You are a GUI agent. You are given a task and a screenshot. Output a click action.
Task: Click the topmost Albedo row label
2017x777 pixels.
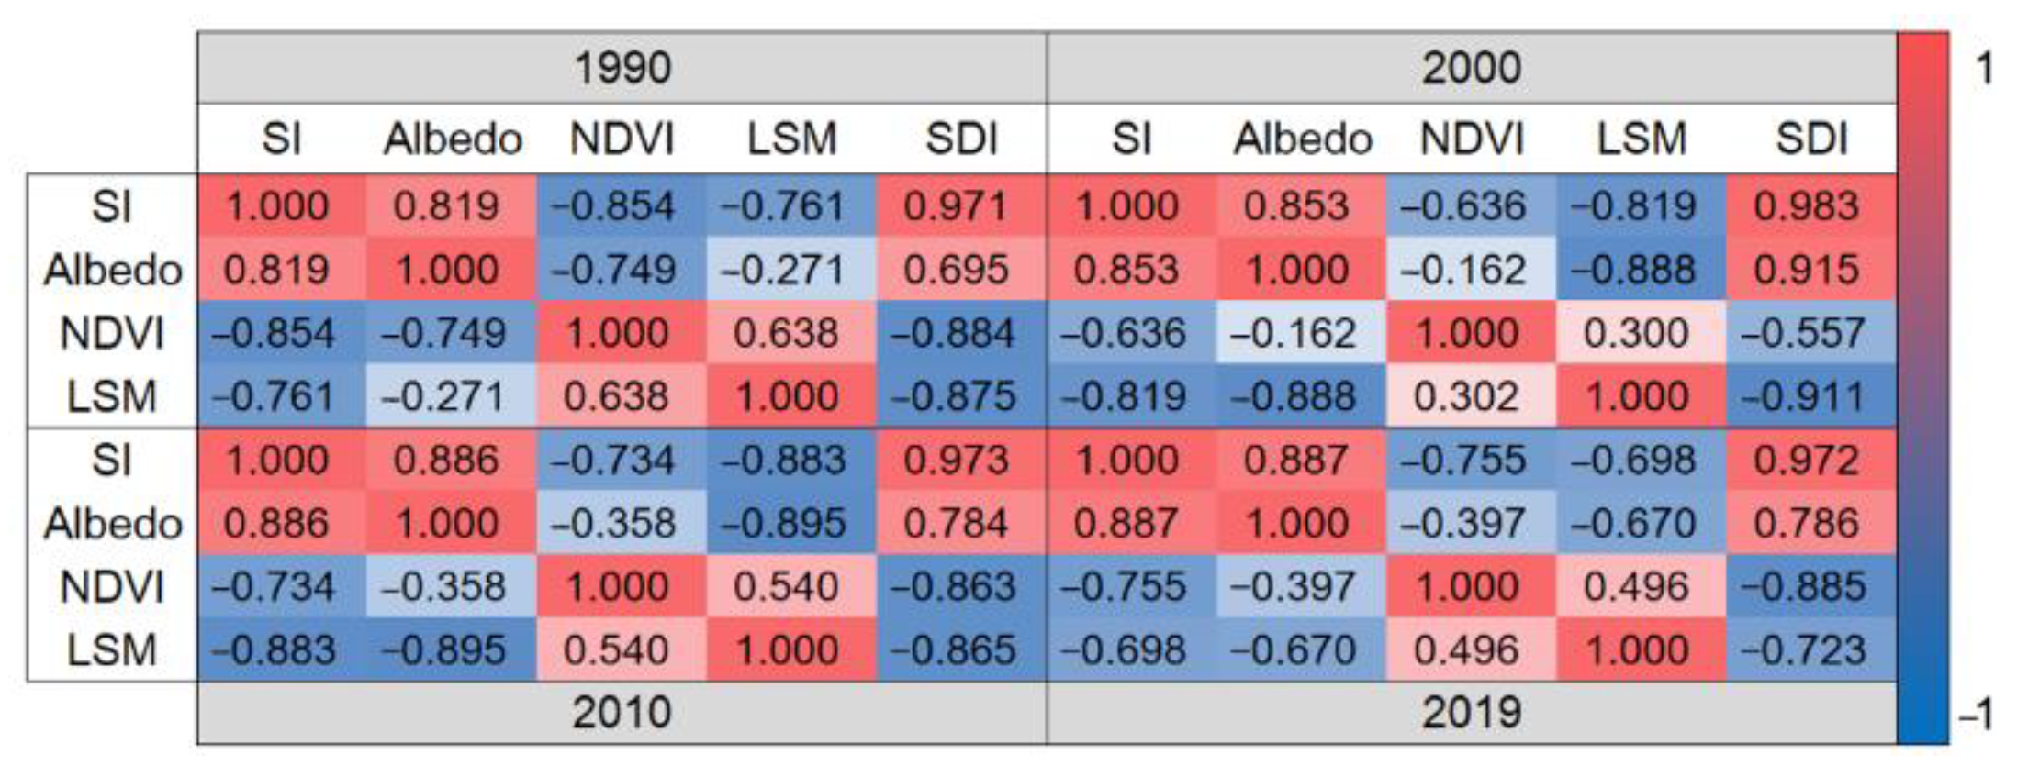click(x=113, y=270)
